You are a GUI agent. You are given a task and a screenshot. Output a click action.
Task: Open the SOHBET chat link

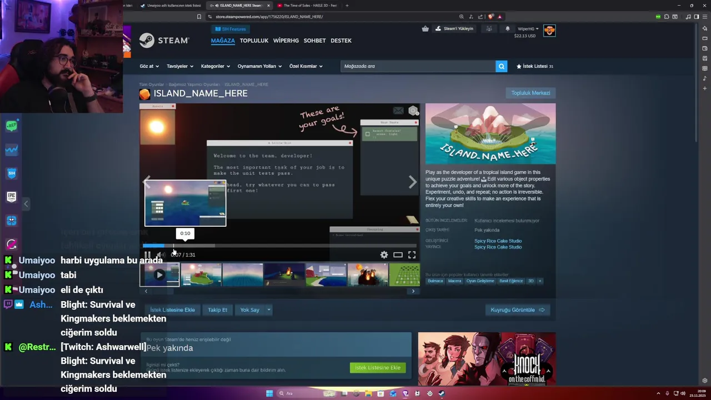(314, 41)
